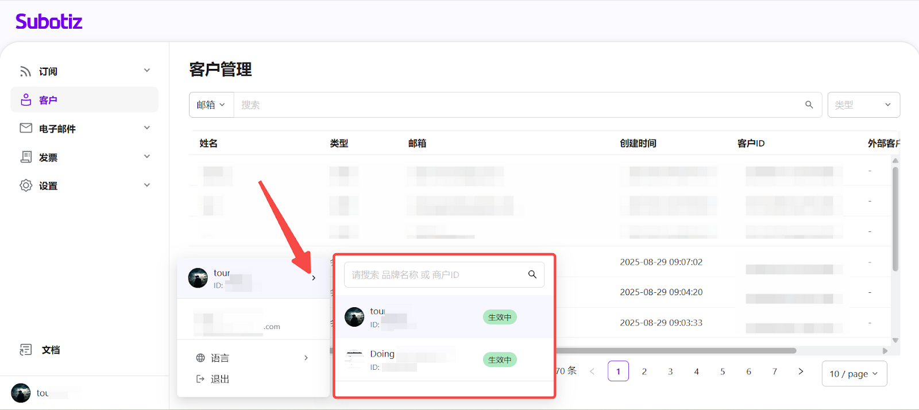Click the Subotiz logo
Screen dimensions: 919x410
pos(49,22)
